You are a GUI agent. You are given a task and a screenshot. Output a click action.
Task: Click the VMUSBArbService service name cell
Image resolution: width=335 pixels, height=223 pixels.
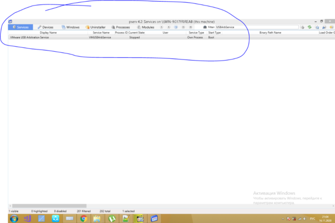[x=100, y=37]
